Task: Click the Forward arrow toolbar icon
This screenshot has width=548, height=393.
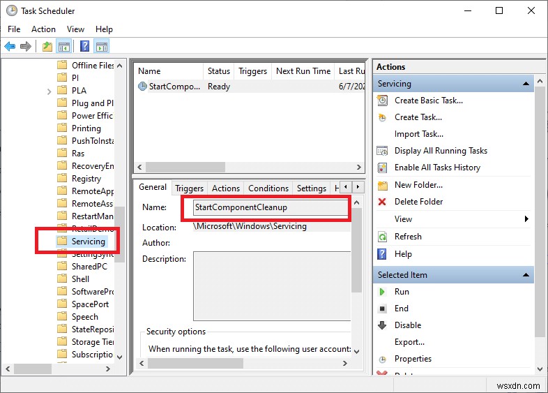Action: point(26,46)
